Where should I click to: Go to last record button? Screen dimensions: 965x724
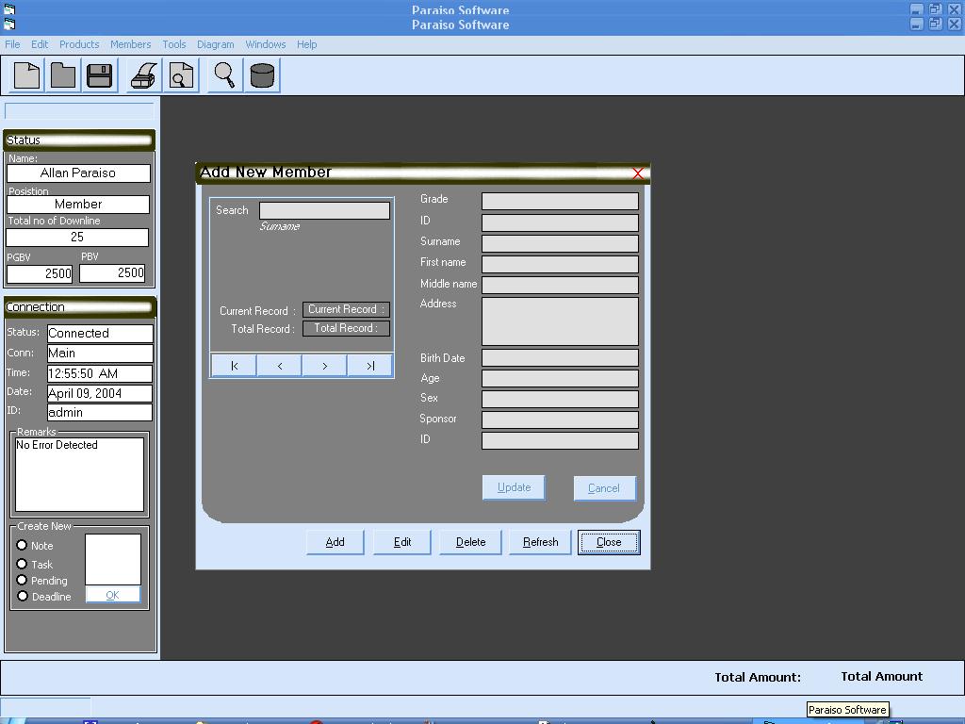[369, 366]
